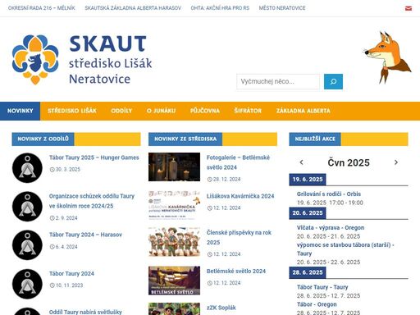
Task: Select the Šifrátor menu item
Action: pos(248,111)
